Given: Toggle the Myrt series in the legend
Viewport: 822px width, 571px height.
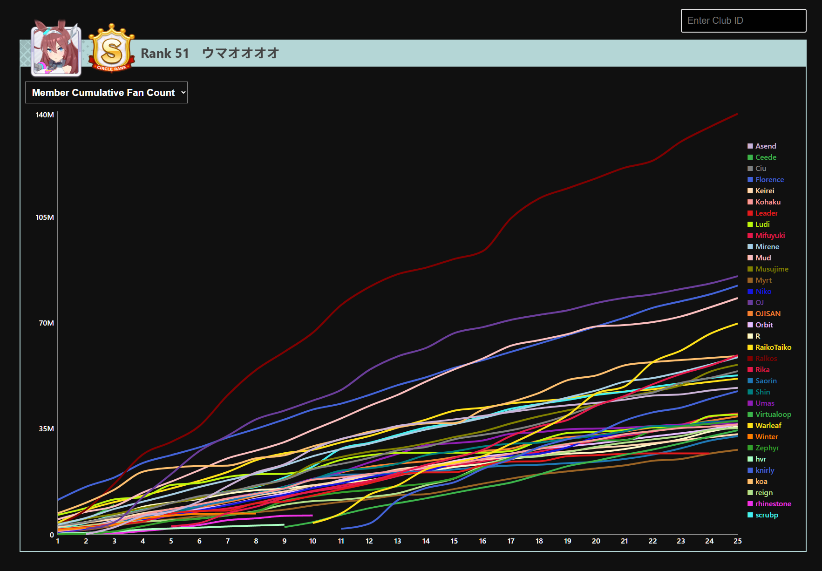Looking at the screenshot, I should 760,280.
